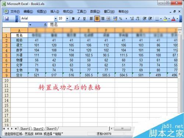The image size is (184, 138).
Task: Click cell with value 102.5
Action: click(x=89, y=55)
